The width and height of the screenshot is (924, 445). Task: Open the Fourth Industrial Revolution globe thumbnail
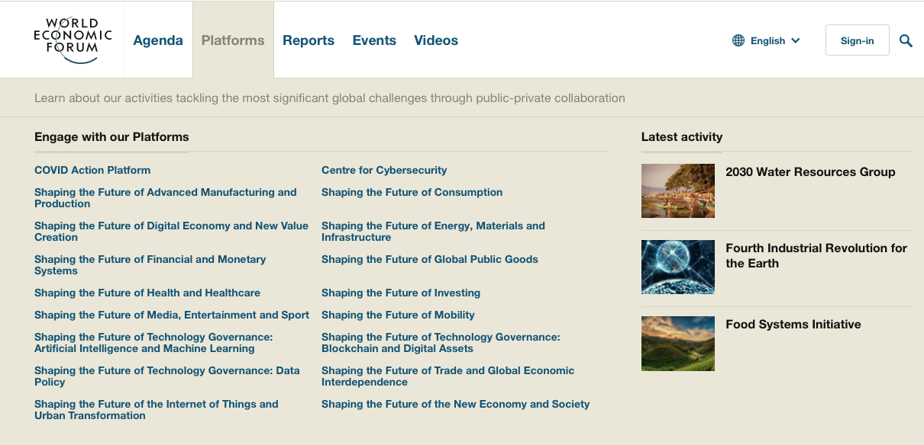pyautogui.click(x=678, y=267)
